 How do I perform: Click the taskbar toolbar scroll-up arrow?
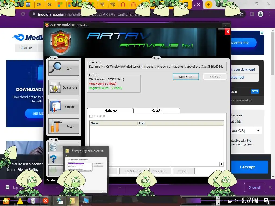click(x=218, y=198)
